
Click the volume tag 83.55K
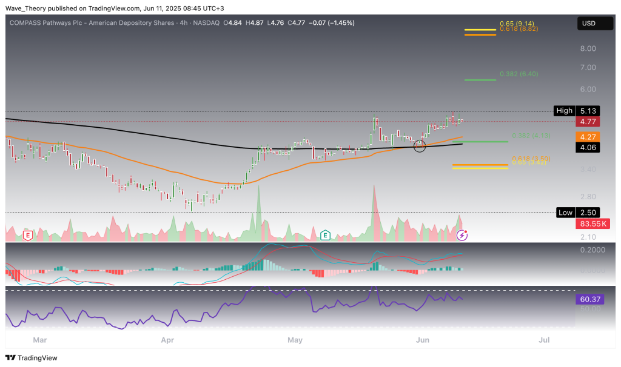[593, 224]
